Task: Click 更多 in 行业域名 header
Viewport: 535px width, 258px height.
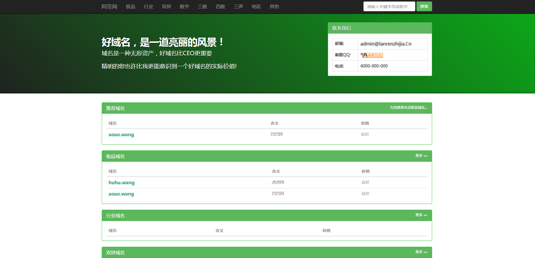Action: (421, 215)
